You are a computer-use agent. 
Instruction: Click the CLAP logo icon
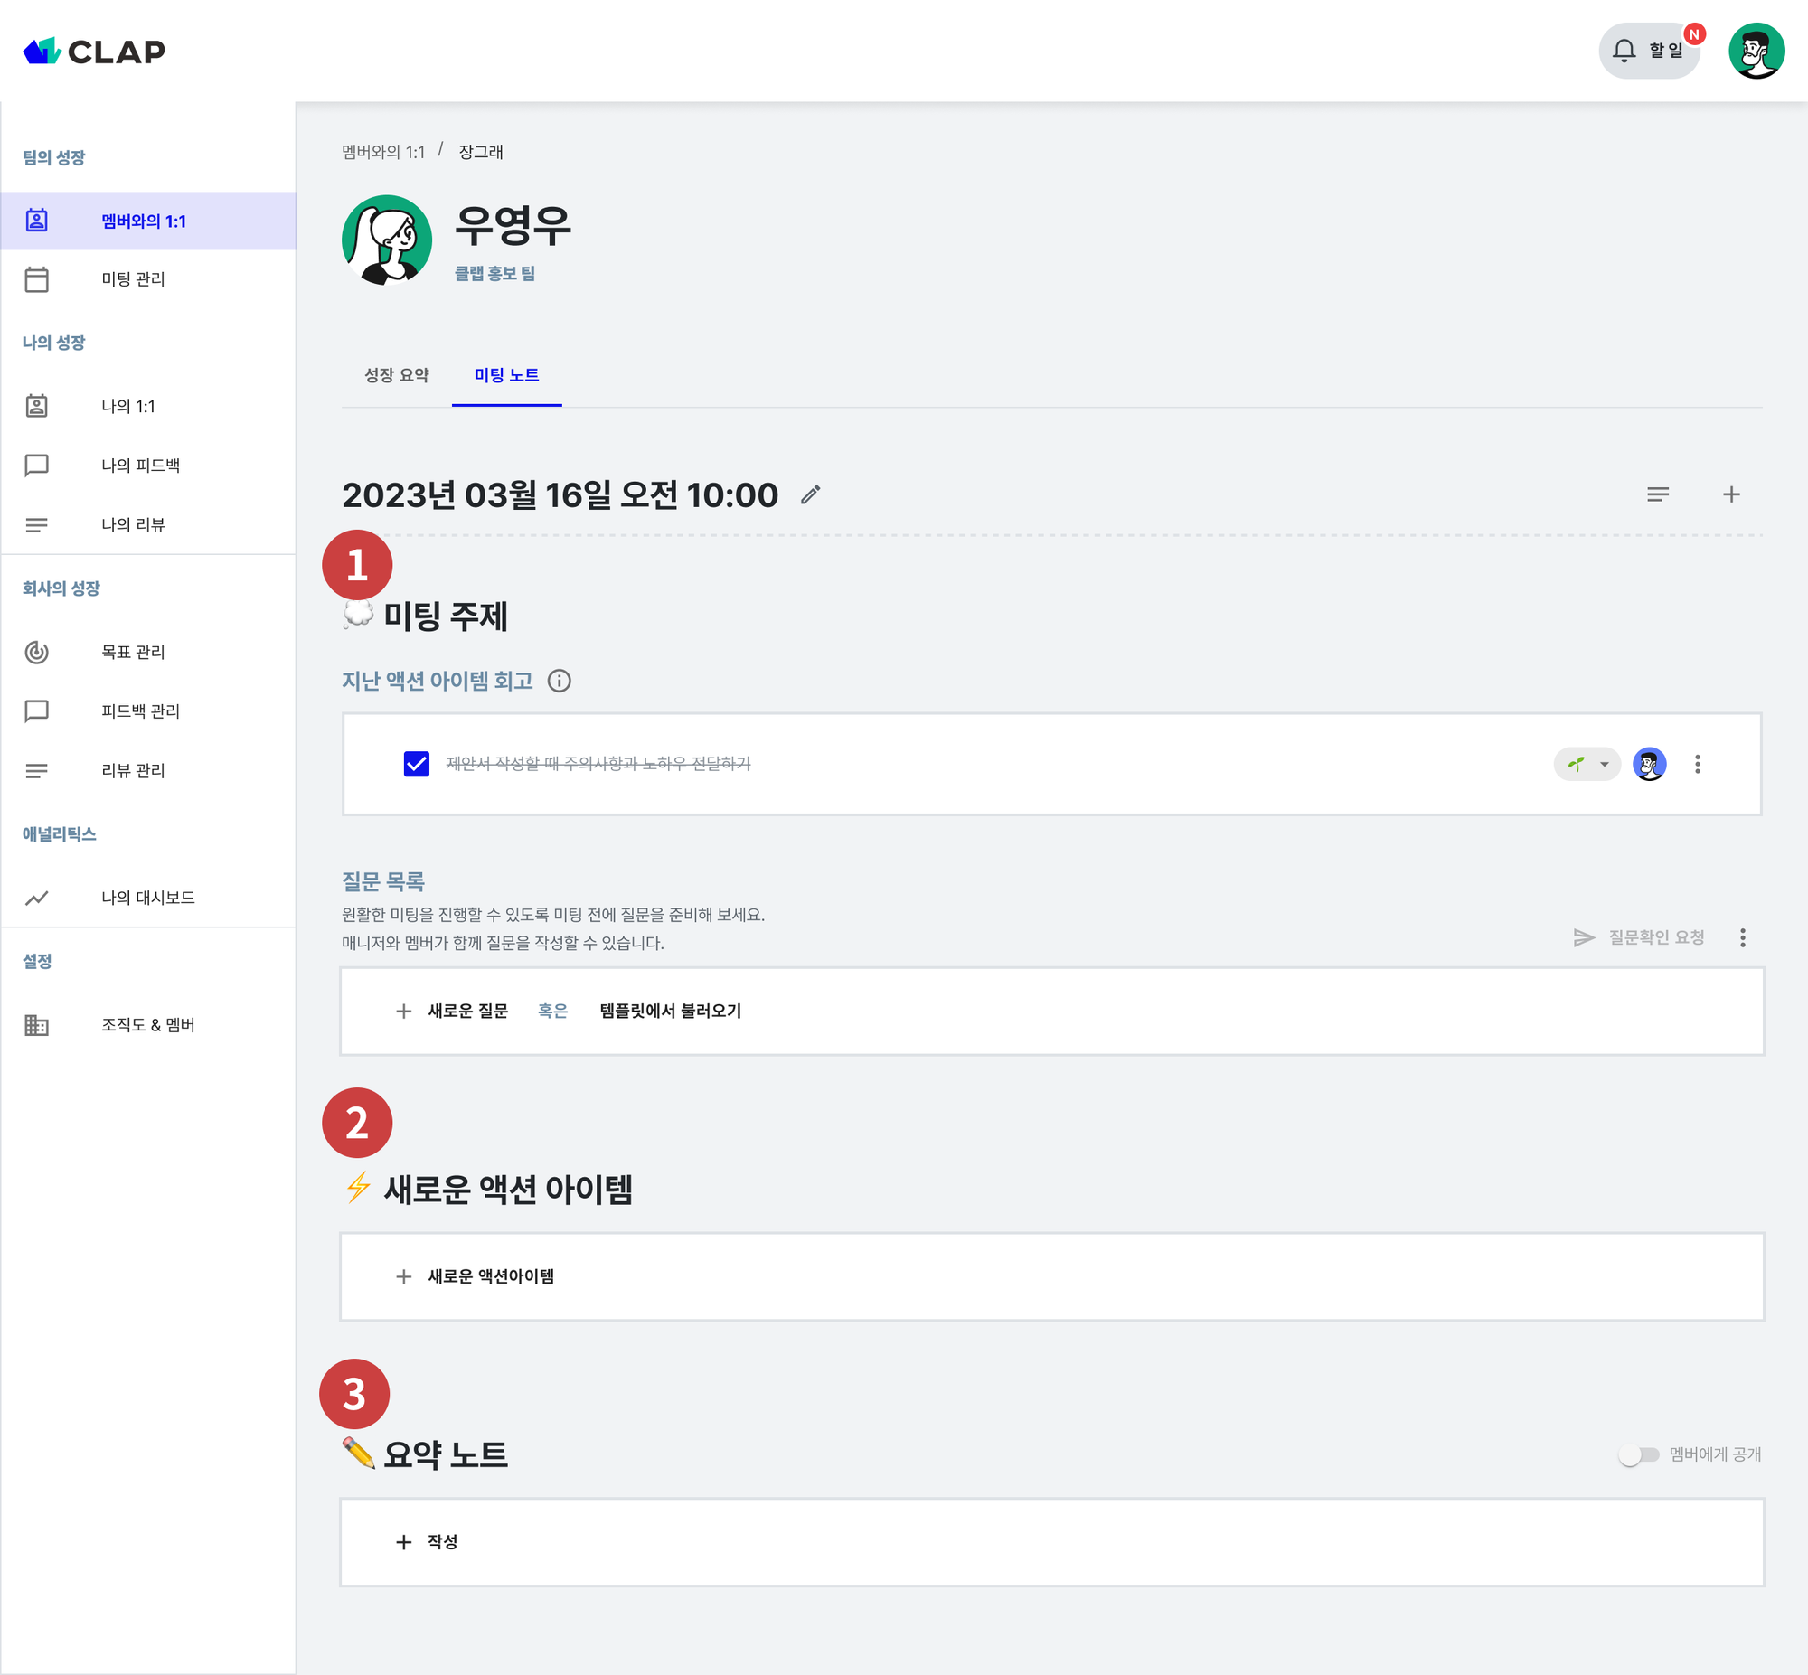(40, 51)
